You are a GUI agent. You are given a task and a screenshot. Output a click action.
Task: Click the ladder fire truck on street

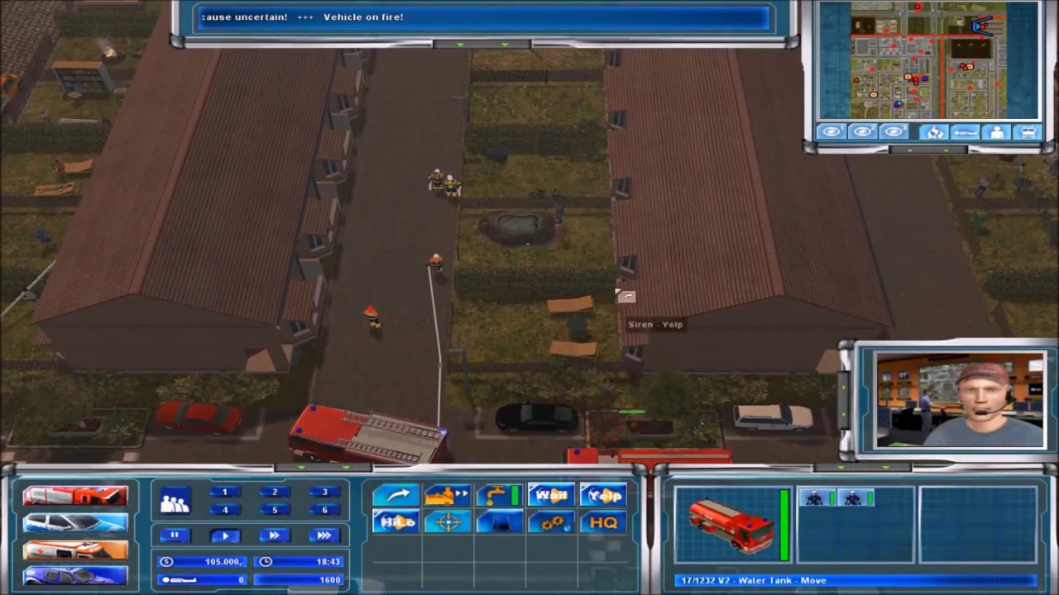point(367,434)
